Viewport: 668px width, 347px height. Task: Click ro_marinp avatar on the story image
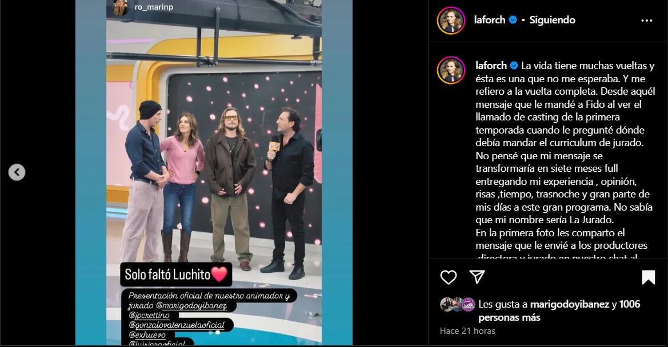[x=120, y=7]
